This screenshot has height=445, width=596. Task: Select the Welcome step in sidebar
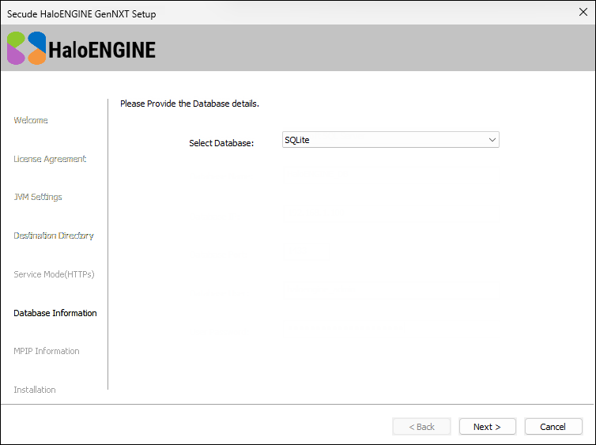tap(31, 120)
